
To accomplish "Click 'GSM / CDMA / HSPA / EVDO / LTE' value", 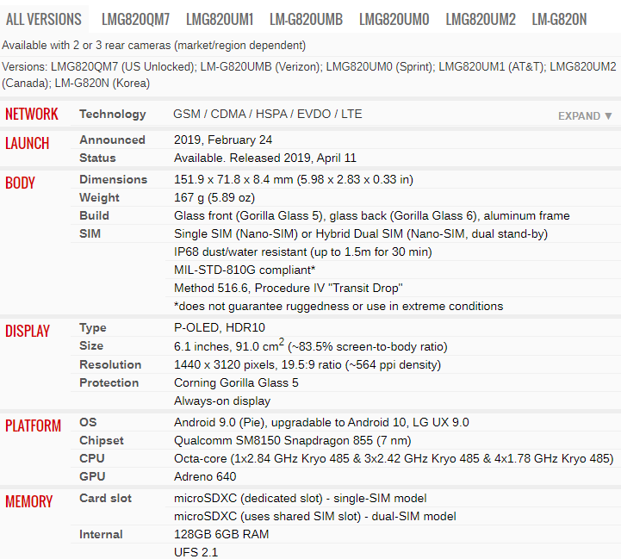I will coord(268,114).
